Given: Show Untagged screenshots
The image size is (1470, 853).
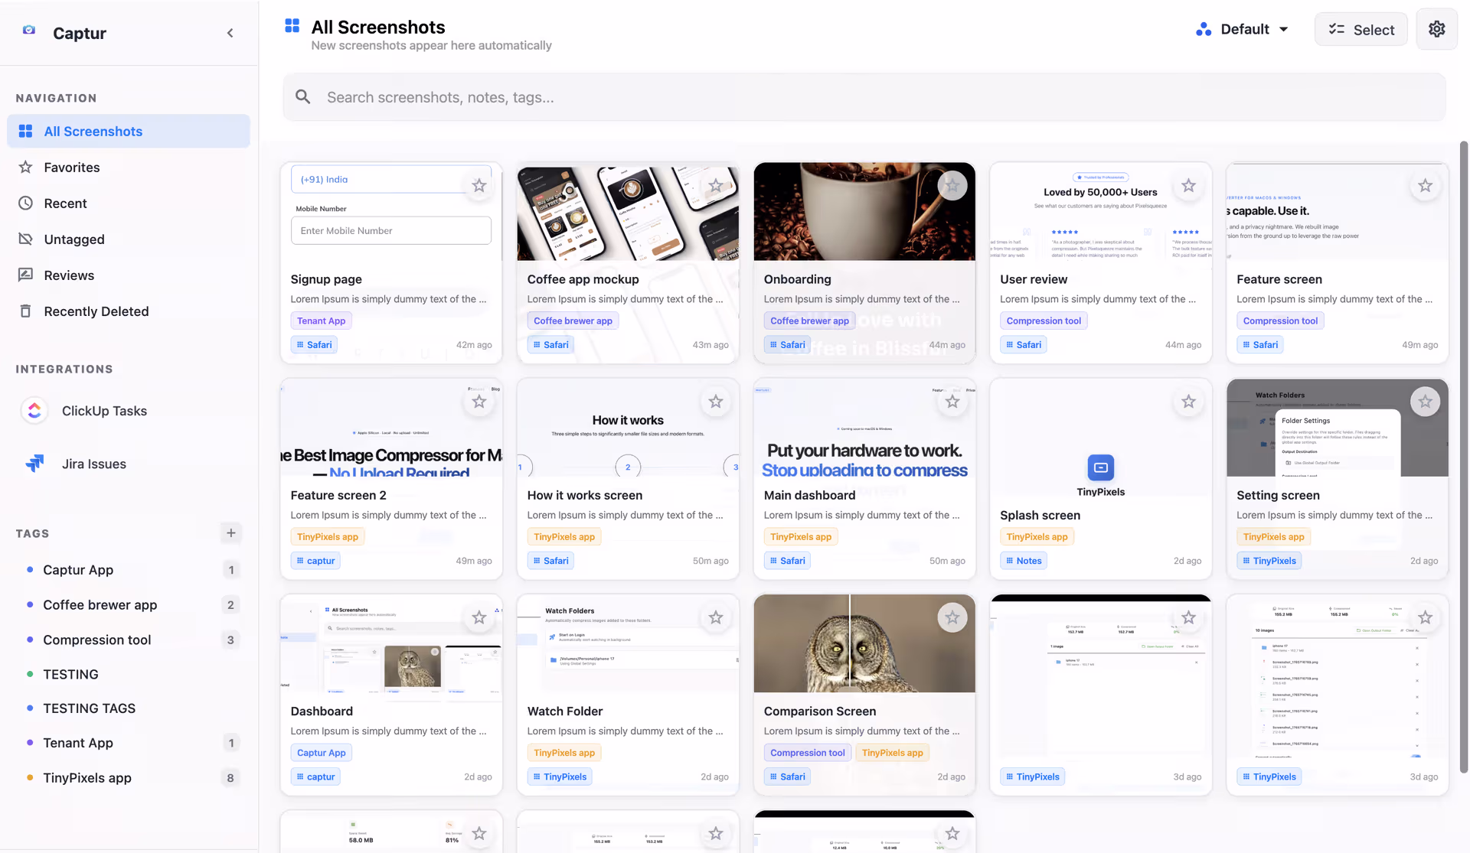Looking at the screenshot, I should point(129,239).
